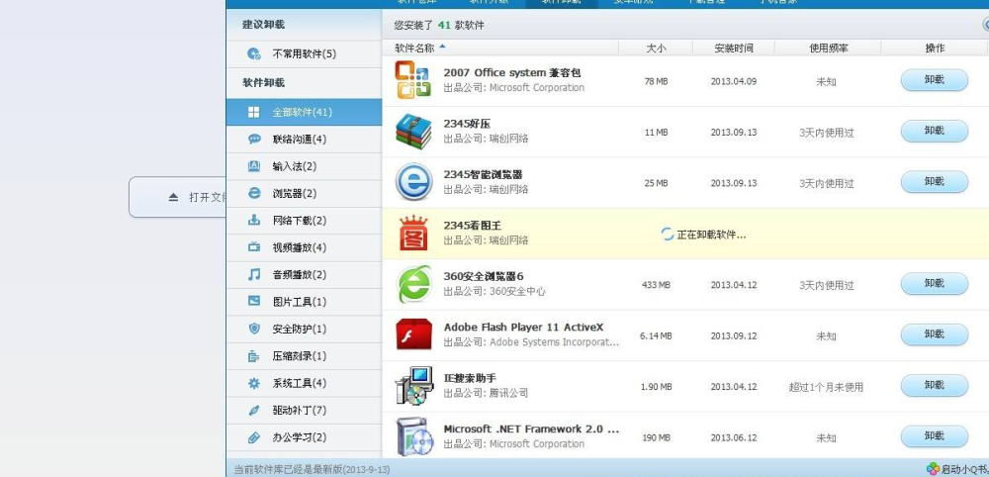
Task: Click the 系统工具 gear icon
Action: pyautogui.click(x=254, y=383)
